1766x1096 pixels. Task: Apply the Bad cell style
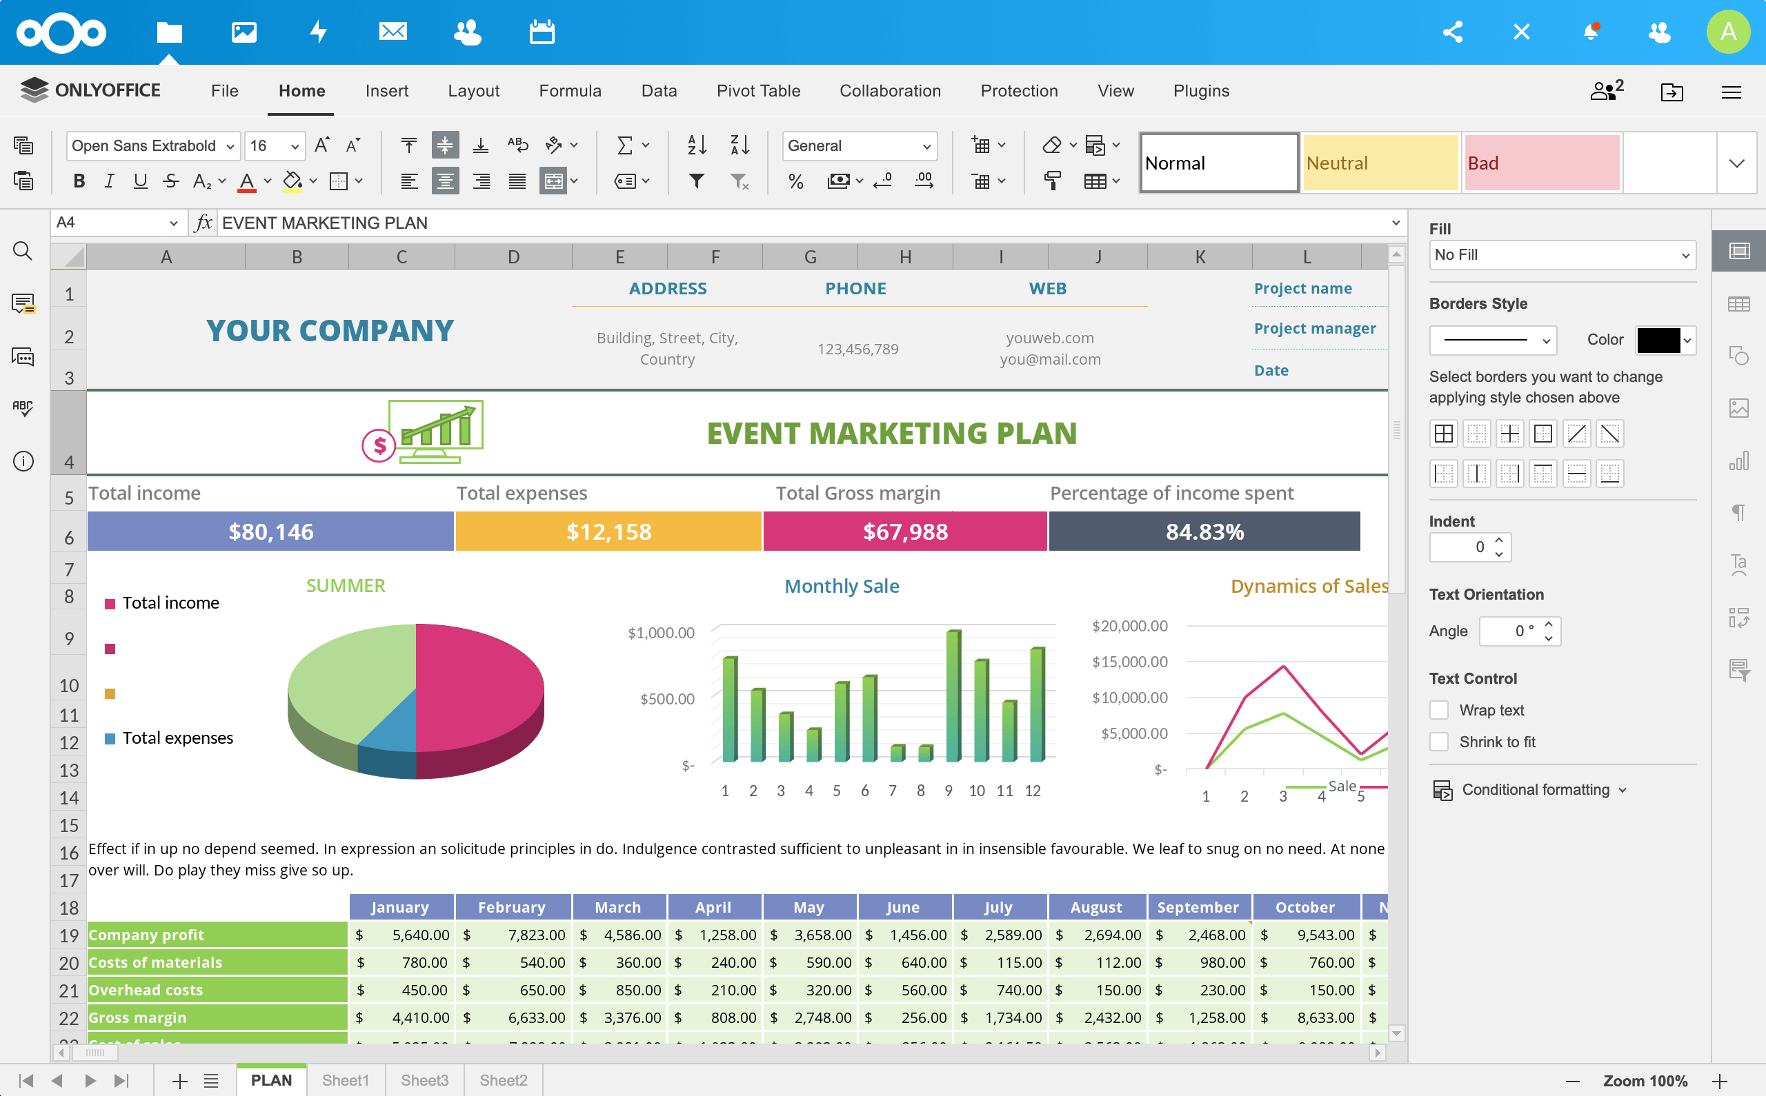(1541, 163)
